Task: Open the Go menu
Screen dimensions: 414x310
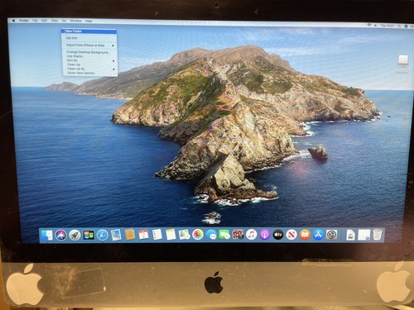Action: coord(64,21)
